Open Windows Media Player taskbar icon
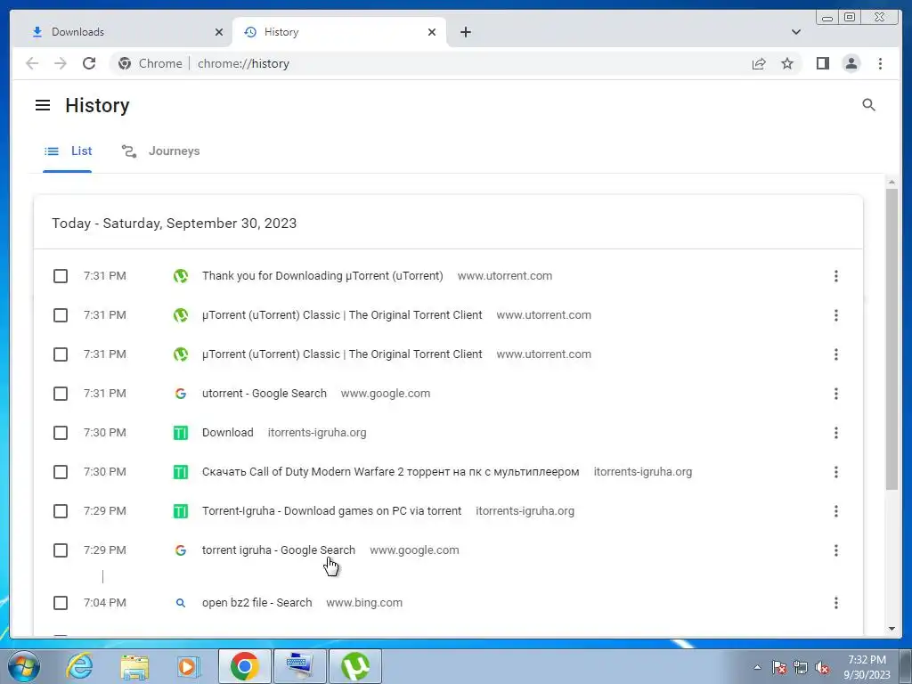 pos(188,666)
